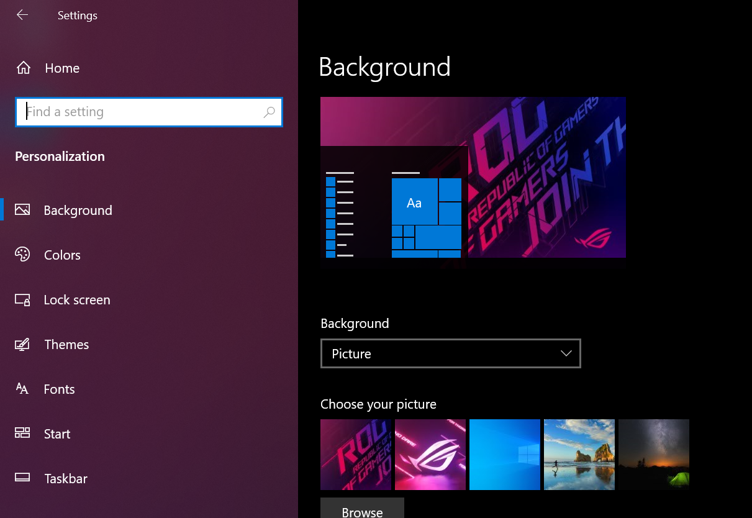The width and height of the screenshot is (752, 518).
Task: Click the Settings window title
Action: click(78, 16)
